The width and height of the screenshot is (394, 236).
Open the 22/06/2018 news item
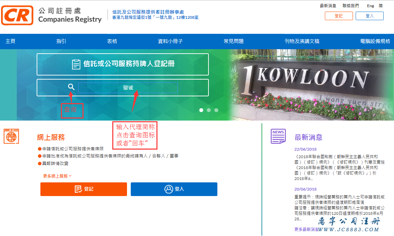coord(339,165)
